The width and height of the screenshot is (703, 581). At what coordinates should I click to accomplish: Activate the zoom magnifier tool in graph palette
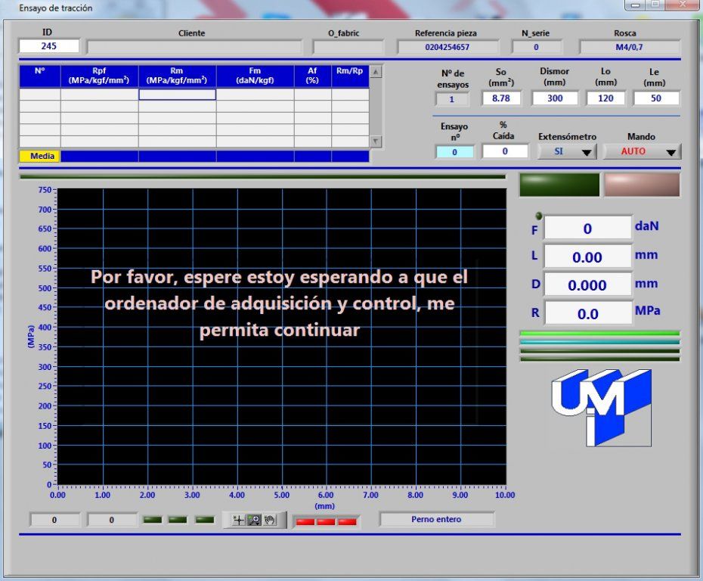coord(254,520)
